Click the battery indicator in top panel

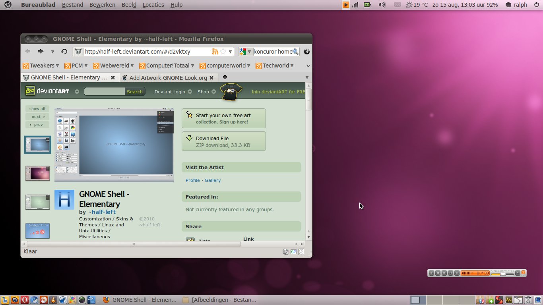367,5
